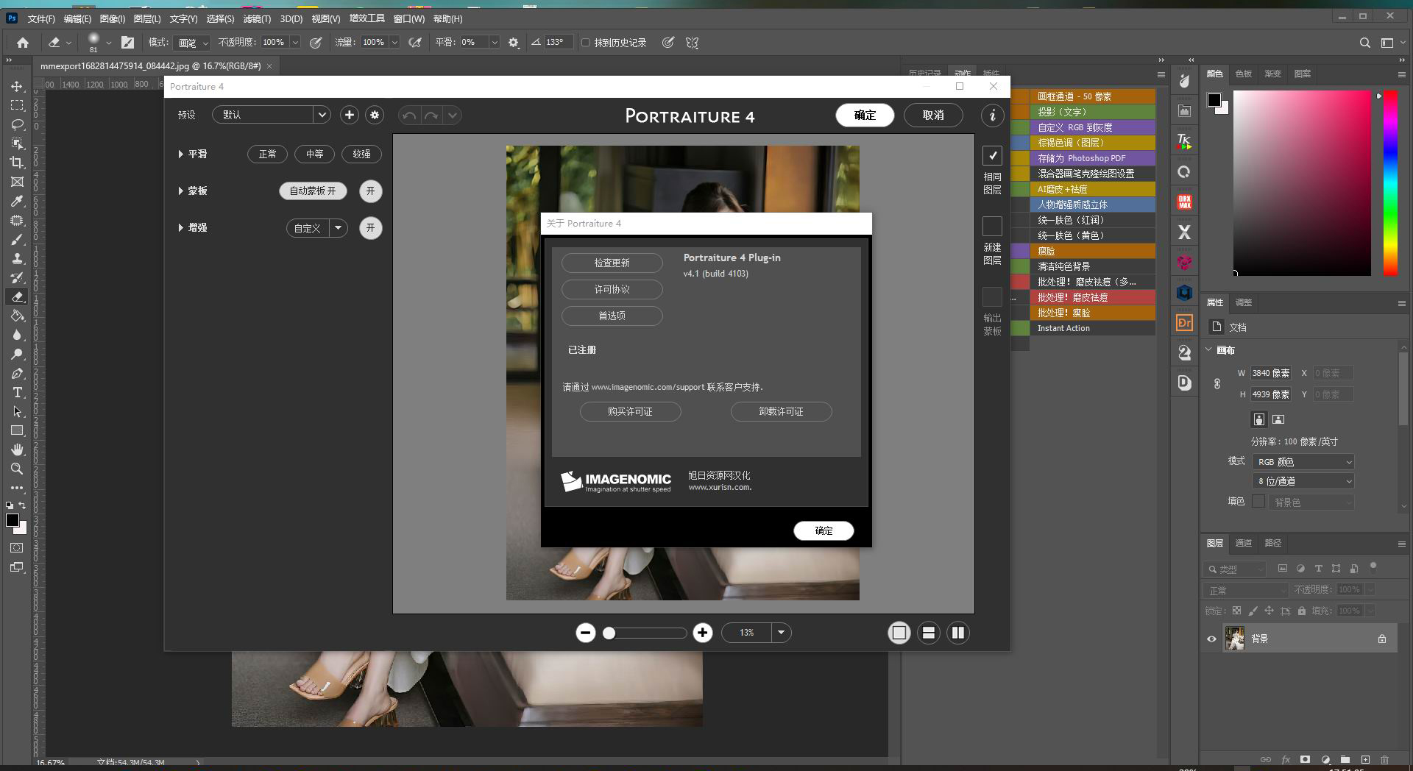The height and width of the screenshot is (771, 1413).
Task: Toggle Same Layer output checkbox
Action: [x=992, y=155]
